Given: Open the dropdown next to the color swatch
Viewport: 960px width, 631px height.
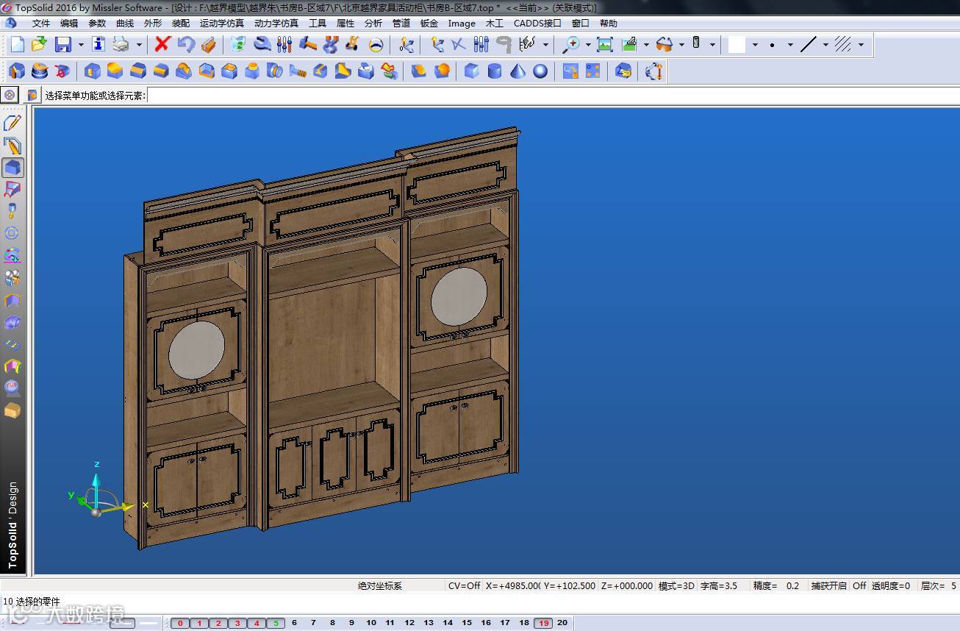Looking at the screenshot, I should tap(755, 45).
